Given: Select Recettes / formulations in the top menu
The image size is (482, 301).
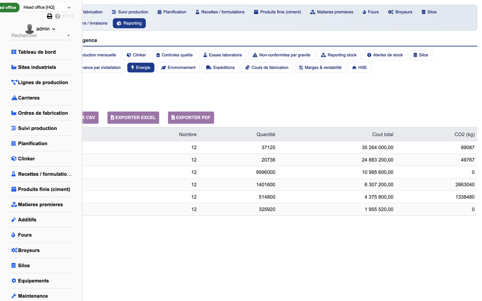Looking at the screenshot, I should (x=220, y=12).
